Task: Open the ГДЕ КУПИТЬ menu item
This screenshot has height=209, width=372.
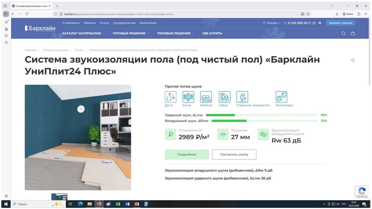Action: (x=212, y=33)
